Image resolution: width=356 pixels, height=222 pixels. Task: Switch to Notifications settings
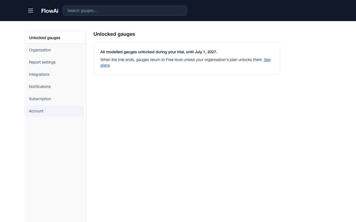(x=55, y=87)
